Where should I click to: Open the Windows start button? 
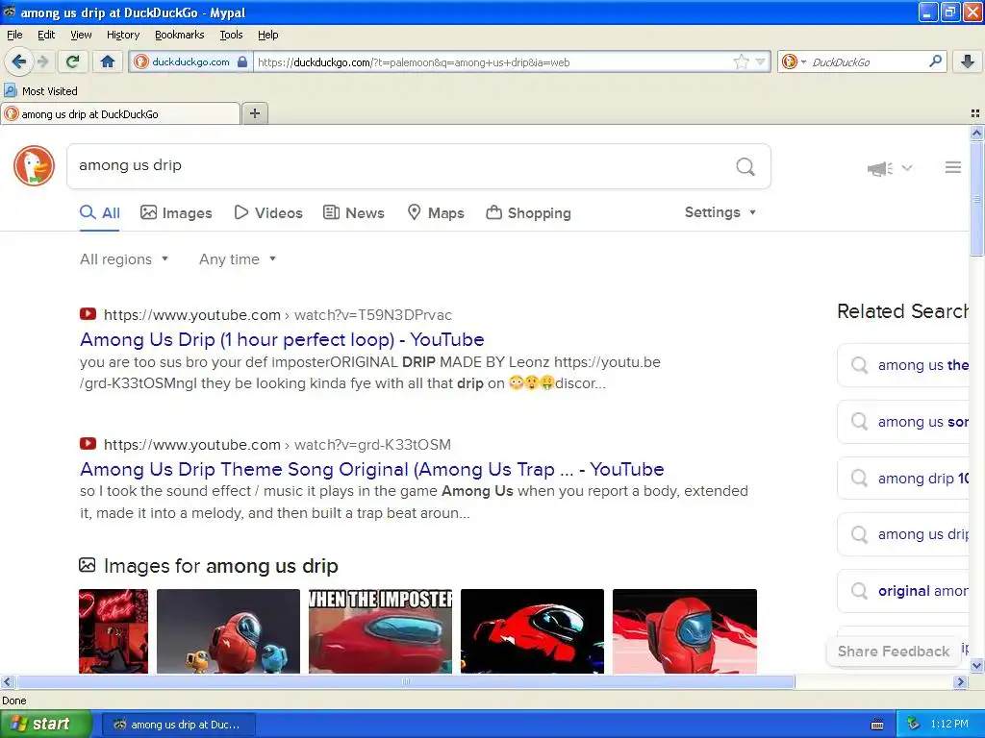pos(45,725)
